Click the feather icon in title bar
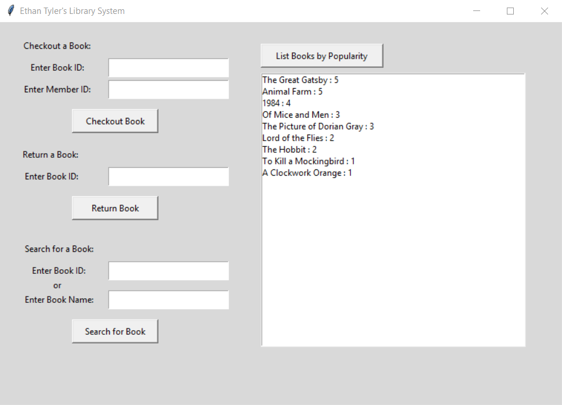The image size is (562, 405). point(11,11)
